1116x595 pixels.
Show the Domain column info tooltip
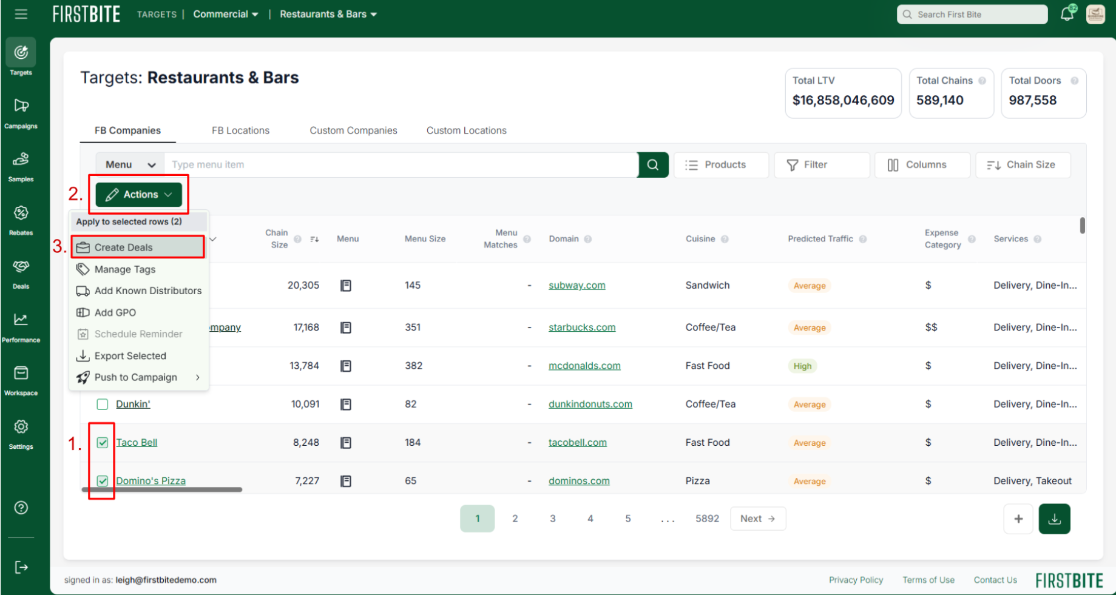point(588,239)
